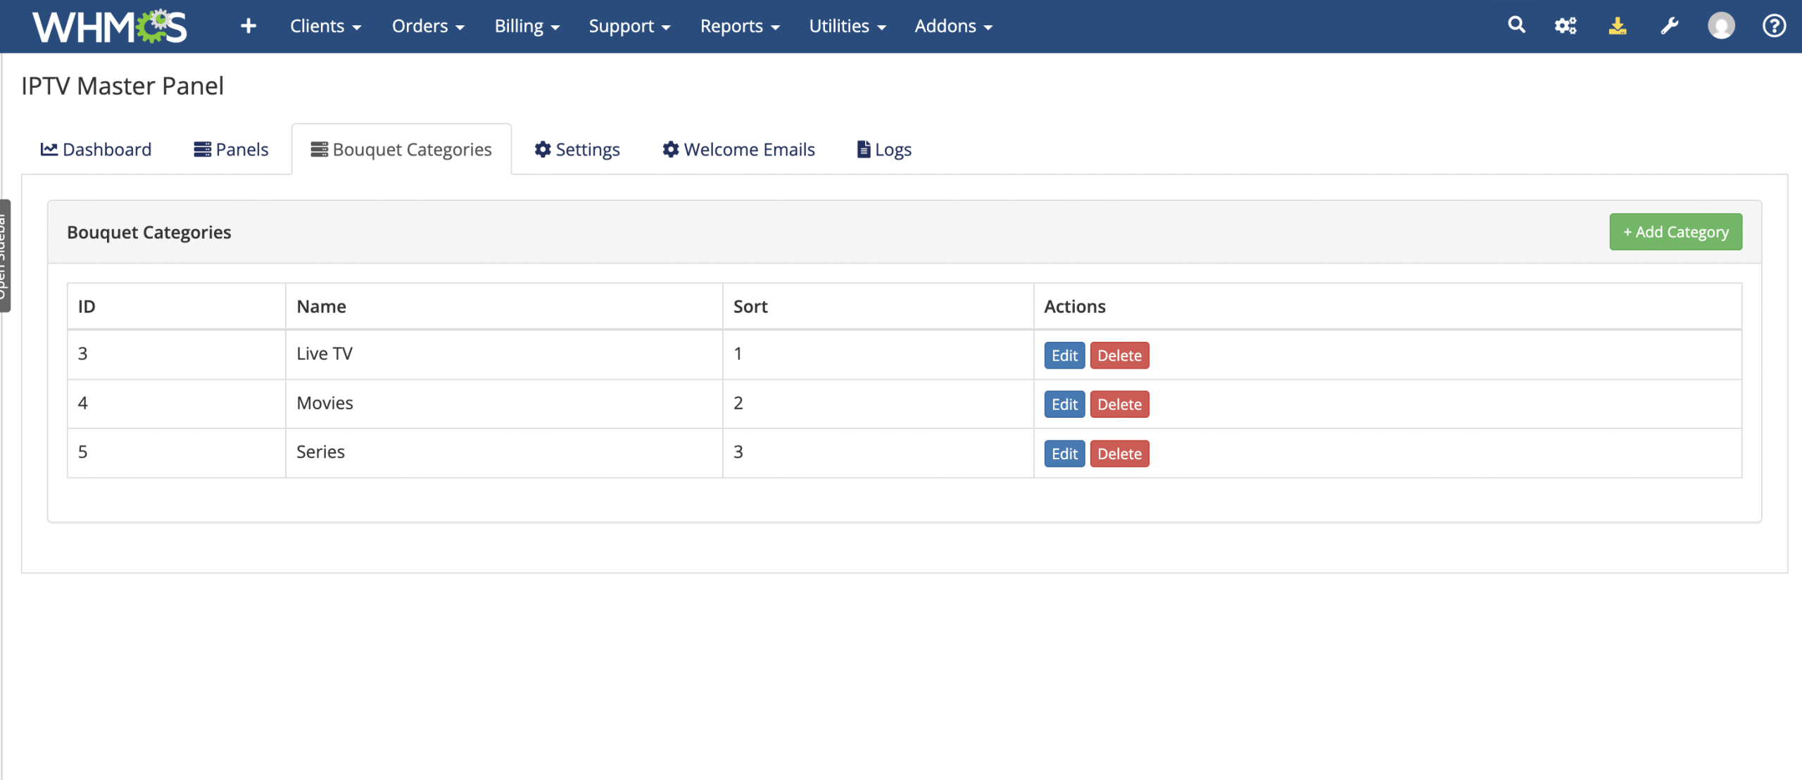
Task: Open the automation gears icon
Action: click(x=1565, y=26)
